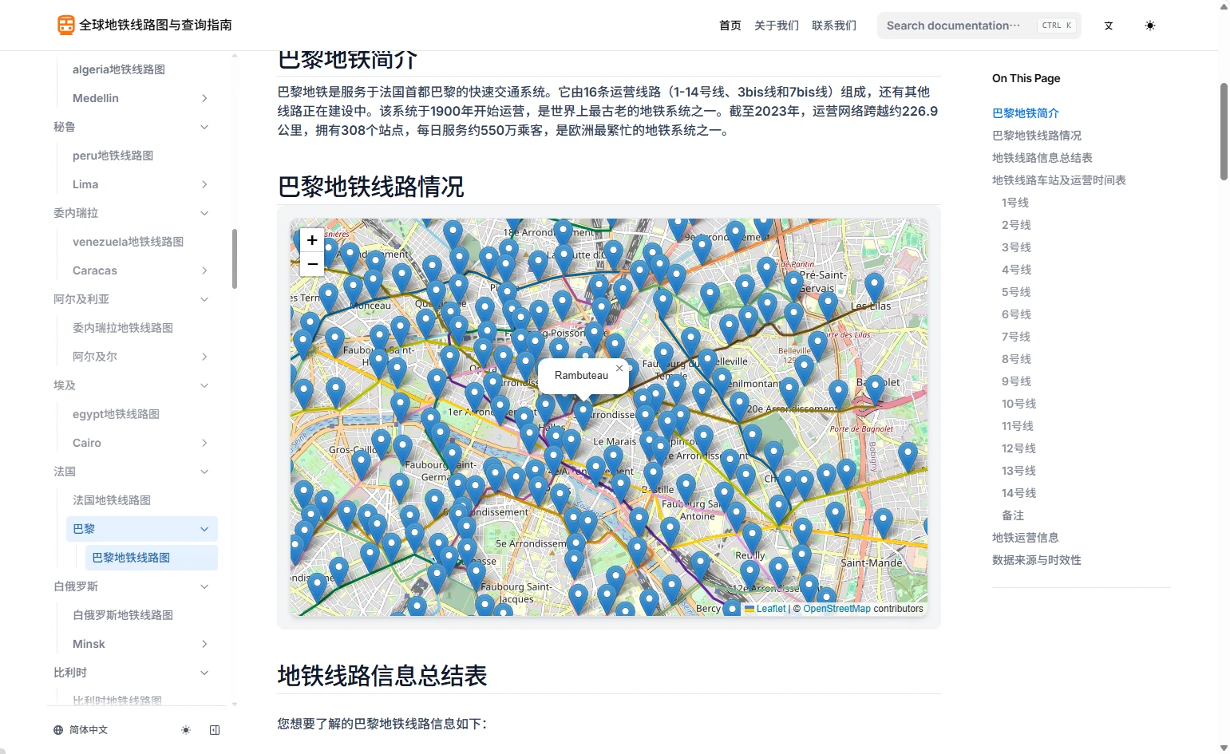This screenshot has height=754, width=1230.
Task: Click the left sidebar vertical scrollbar thumb
Action: pos(235,259)
